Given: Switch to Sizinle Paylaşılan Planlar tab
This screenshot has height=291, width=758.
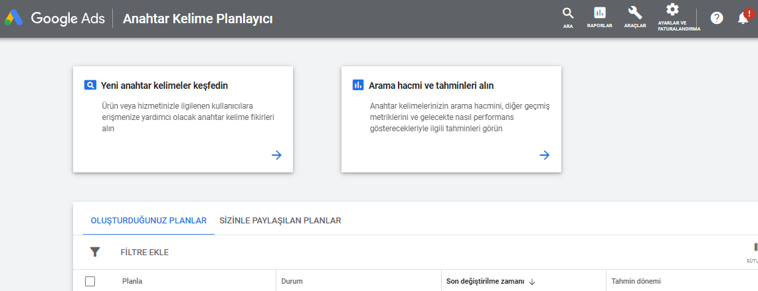Looking at the screenshot, I should tap(280, 221).
